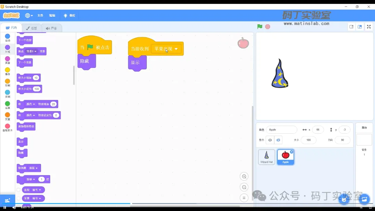Select the Variables (变量) block category
Viewport: 375px width, 211px height.
(7, 116)
